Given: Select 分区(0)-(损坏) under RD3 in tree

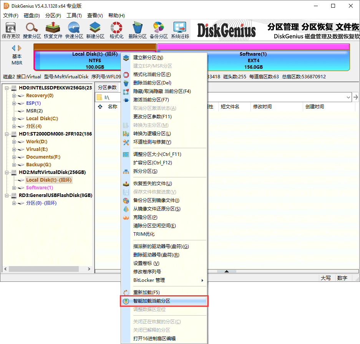Looking at the screenshot, I should tap(41, 203).
